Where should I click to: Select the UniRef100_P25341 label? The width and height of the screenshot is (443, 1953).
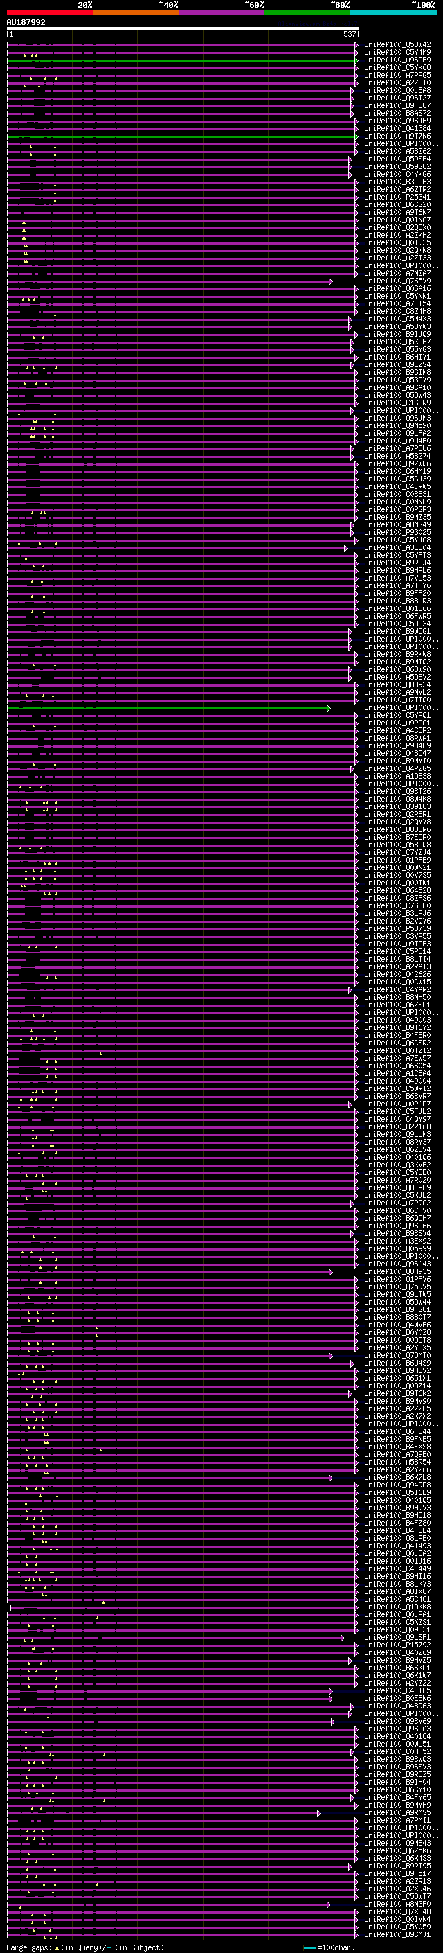397,197
